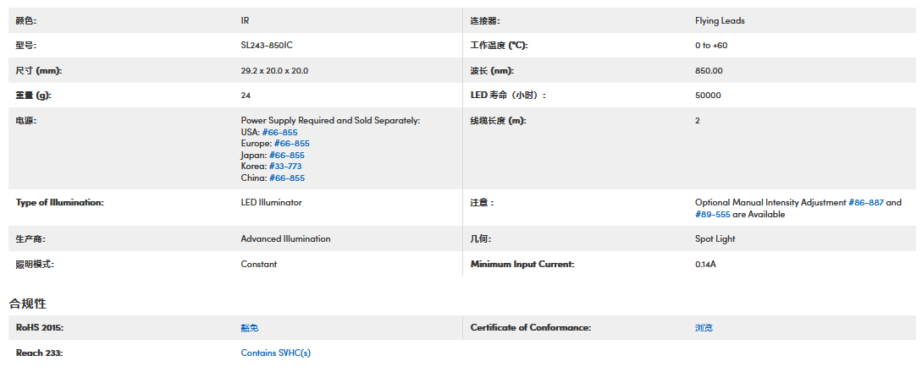The image size is (922, 383).
Task: Open intensity adjustment link #89-555
Action: 712,215
